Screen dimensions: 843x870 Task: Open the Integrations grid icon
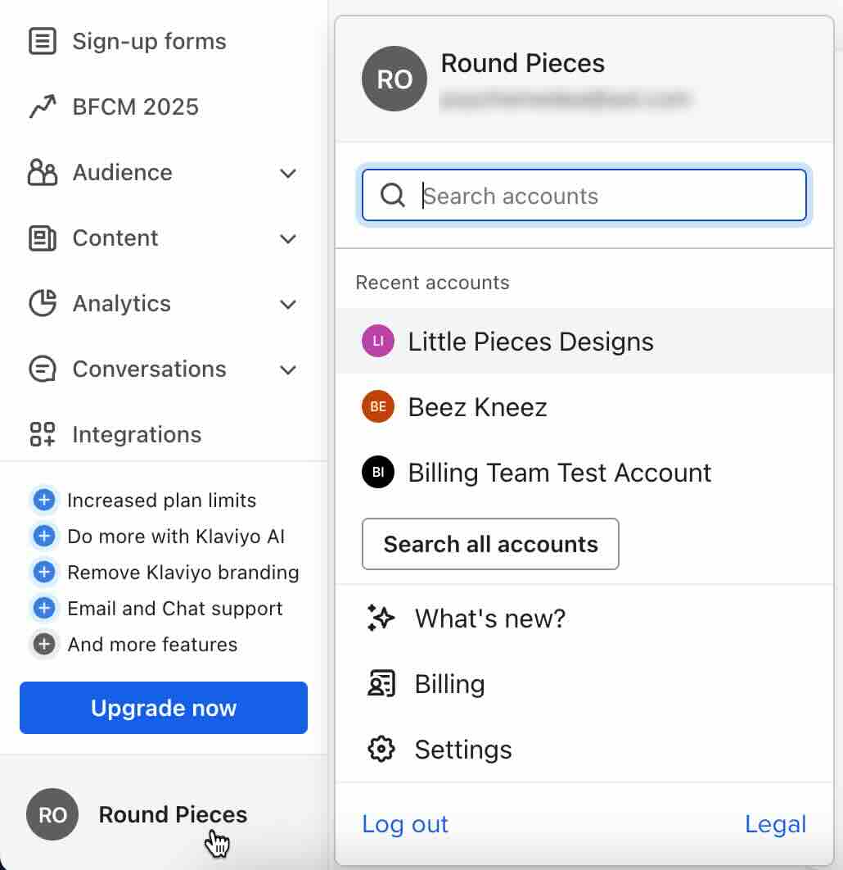click(43, 434)
